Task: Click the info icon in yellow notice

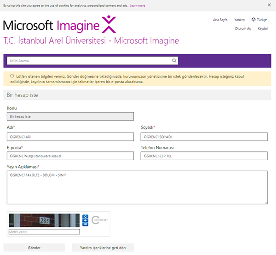Action: 12,76
